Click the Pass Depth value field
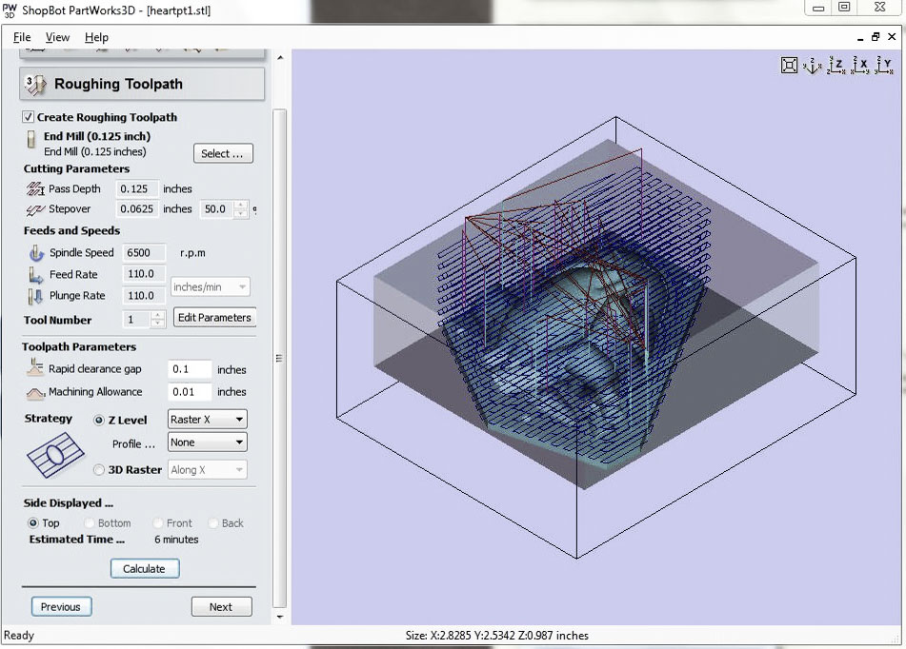 (x=137, y=188)
